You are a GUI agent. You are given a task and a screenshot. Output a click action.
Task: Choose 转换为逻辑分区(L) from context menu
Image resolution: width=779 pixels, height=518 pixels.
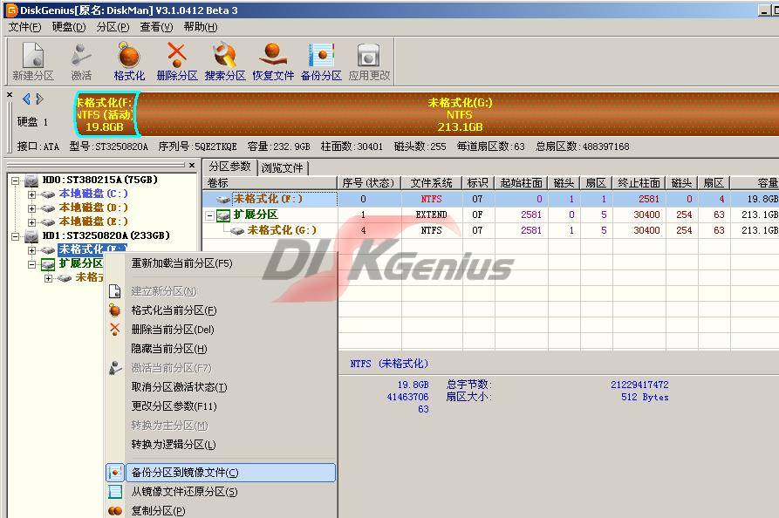pyautogui.click(x=221, y=445)
